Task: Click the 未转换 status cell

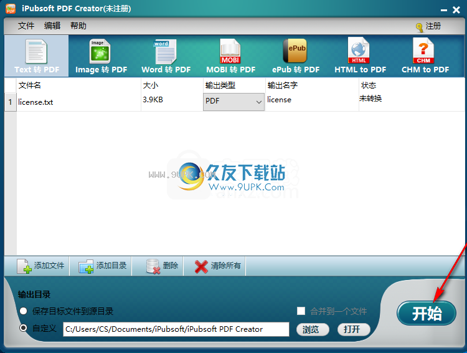Action: coord(412,102)
